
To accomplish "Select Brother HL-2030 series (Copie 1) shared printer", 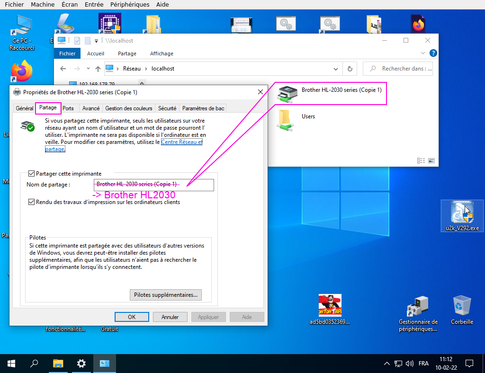I will tap(330, 93).
